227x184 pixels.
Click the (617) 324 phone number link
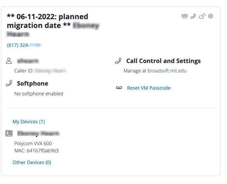24,45
